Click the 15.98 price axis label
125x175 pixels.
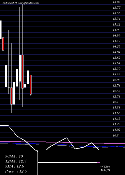tap(116, 2)
